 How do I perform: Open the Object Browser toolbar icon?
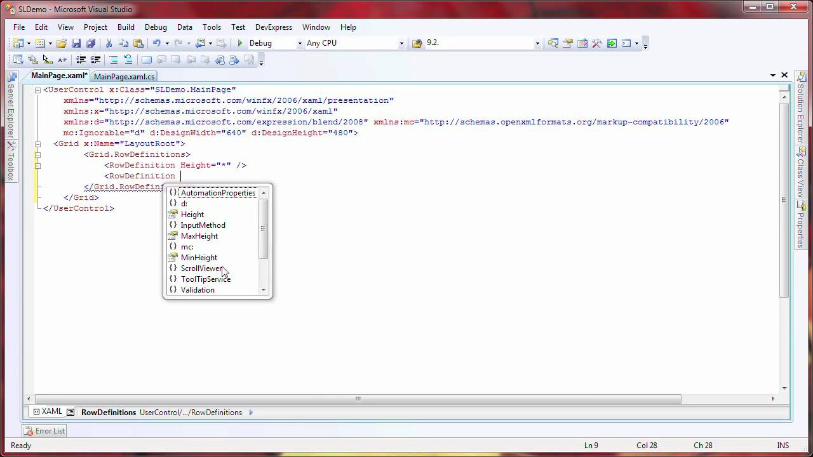tap(582, 43)
